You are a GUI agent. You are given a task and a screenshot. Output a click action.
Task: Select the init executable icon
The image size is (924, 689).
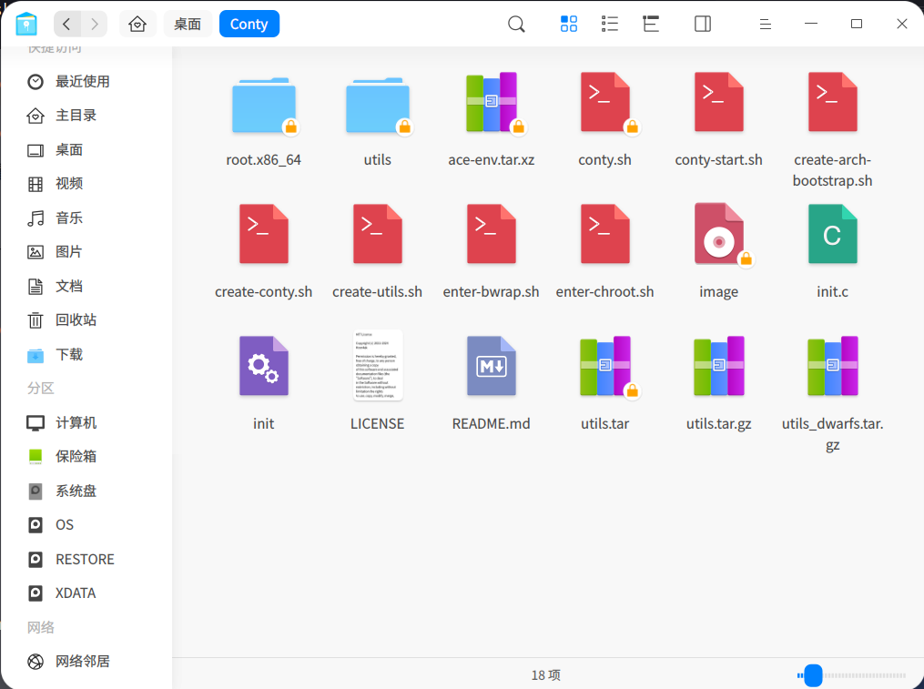point(264,366)
